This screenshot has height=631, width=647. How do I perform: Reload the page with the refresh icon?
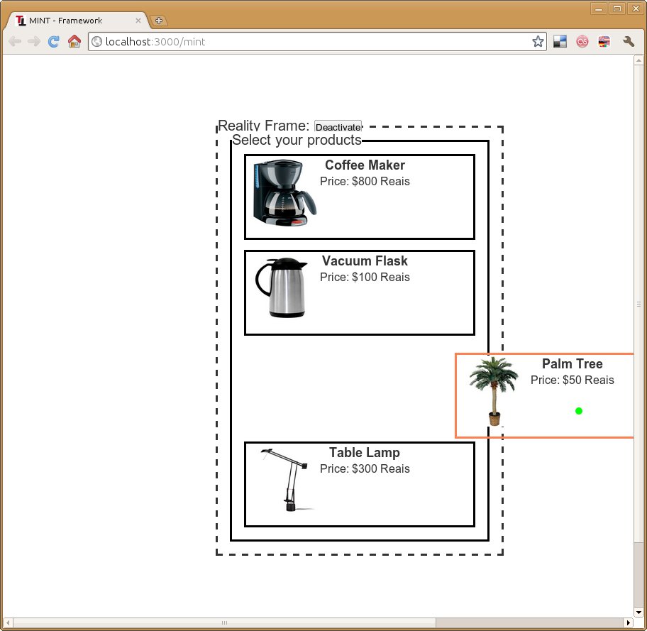(x=53, y=42)
